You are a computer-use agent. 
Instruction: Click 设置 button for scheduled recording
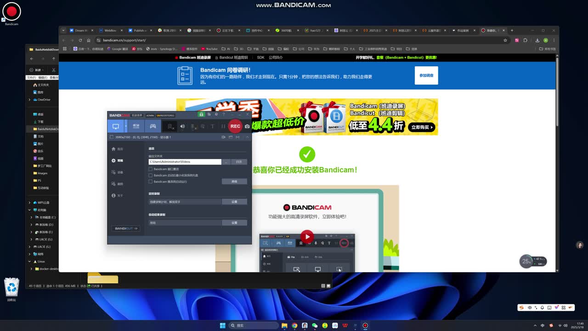point(234,202)
